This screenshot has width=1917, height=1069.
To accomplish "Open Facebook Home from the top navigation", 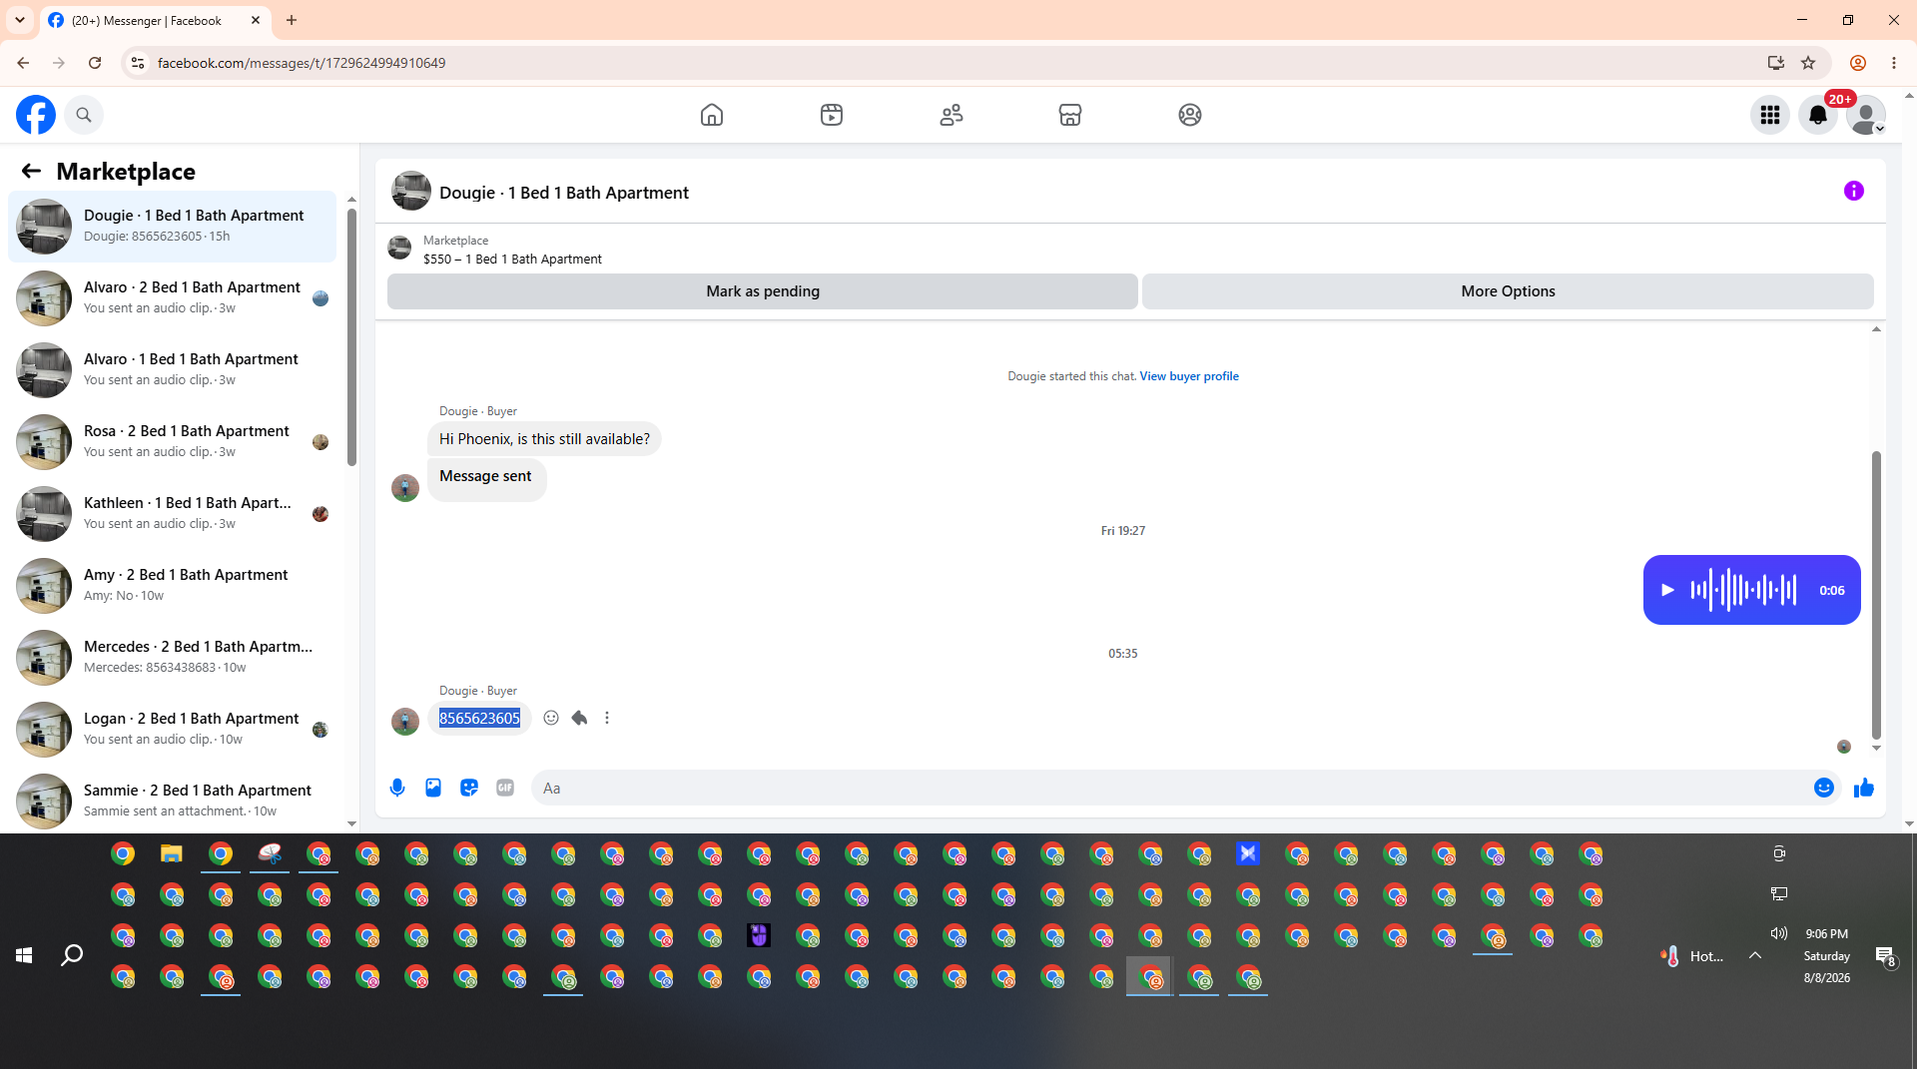I will tap(712, 115).
